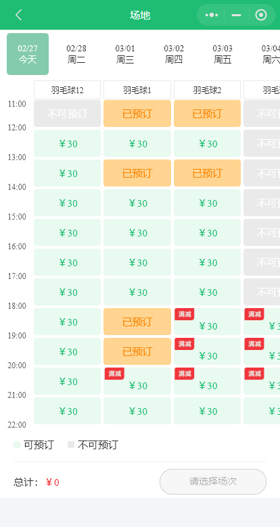
Task: Click the 可预订 legend color swatch
Action: [17, 445]
